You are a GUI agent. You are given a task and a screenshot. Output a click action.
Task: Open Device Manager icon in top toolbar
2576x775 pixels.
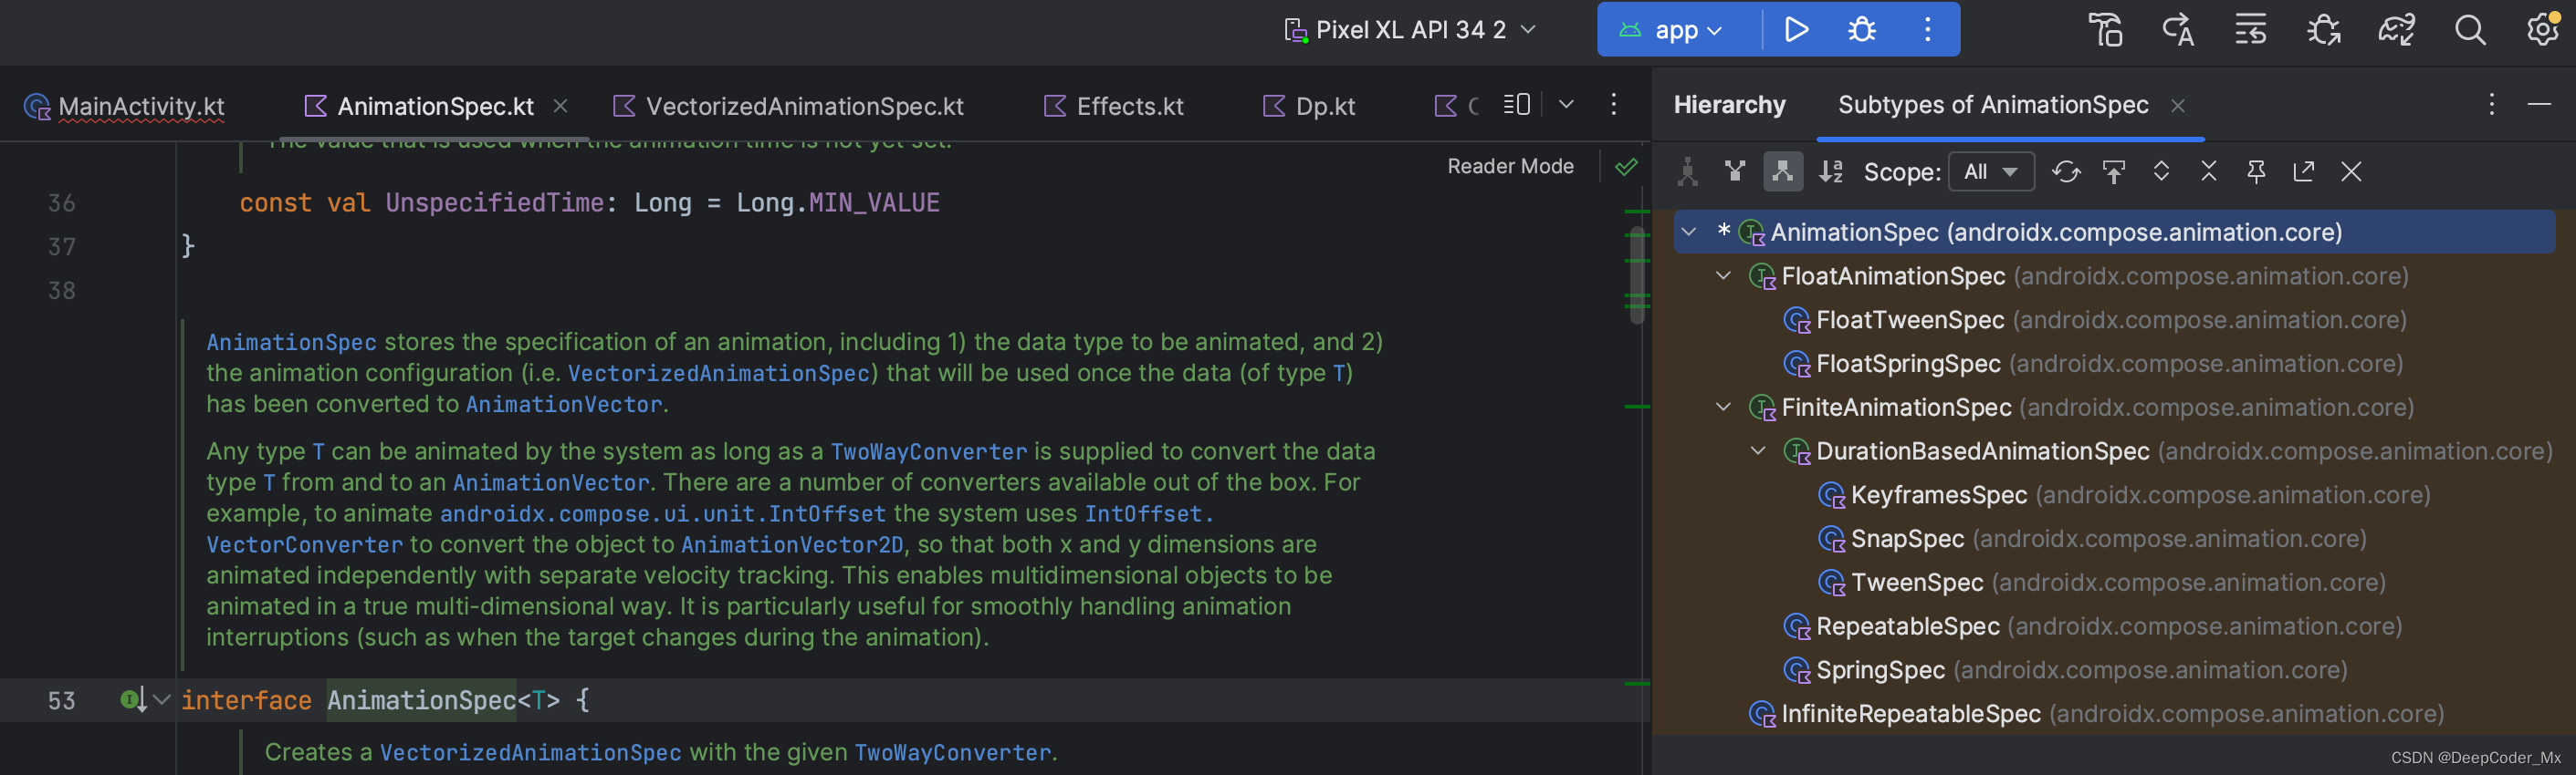pos(2105,30)
